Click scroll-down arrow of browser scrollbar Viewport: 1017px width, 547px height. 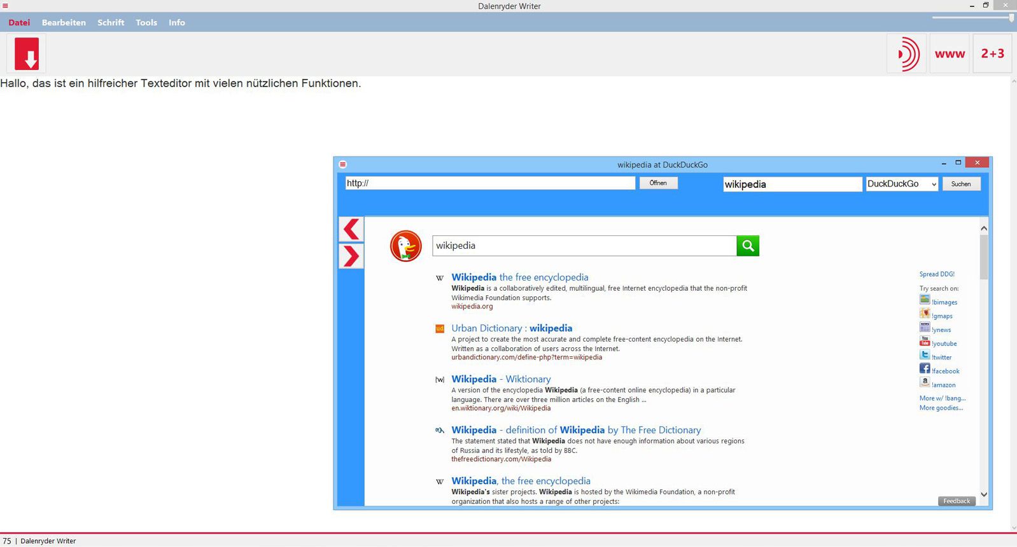point(984,494)
